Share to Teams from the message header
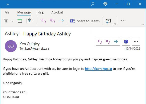This screenshot has width=146, height=104. (126, 42)
